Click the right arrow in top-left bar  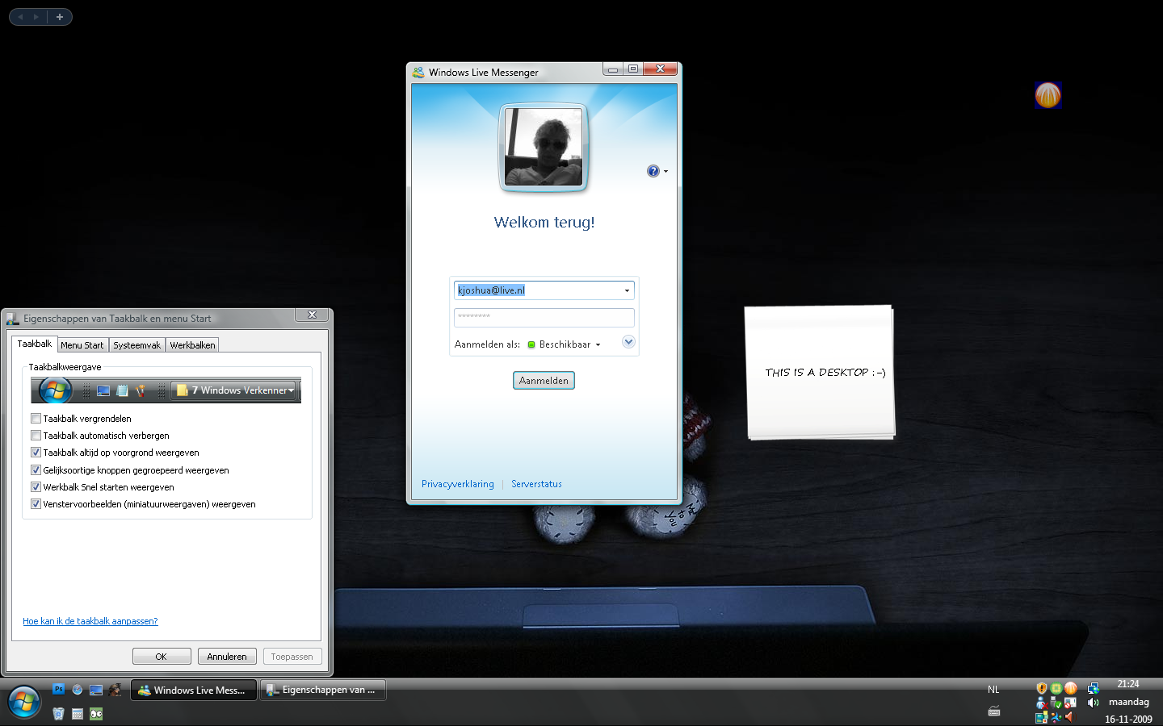tap(36, 17)
